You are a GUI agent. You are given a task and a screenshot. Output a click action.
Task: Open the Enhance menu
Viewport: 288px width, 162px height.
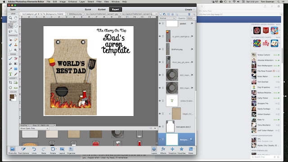pos(72,1)
